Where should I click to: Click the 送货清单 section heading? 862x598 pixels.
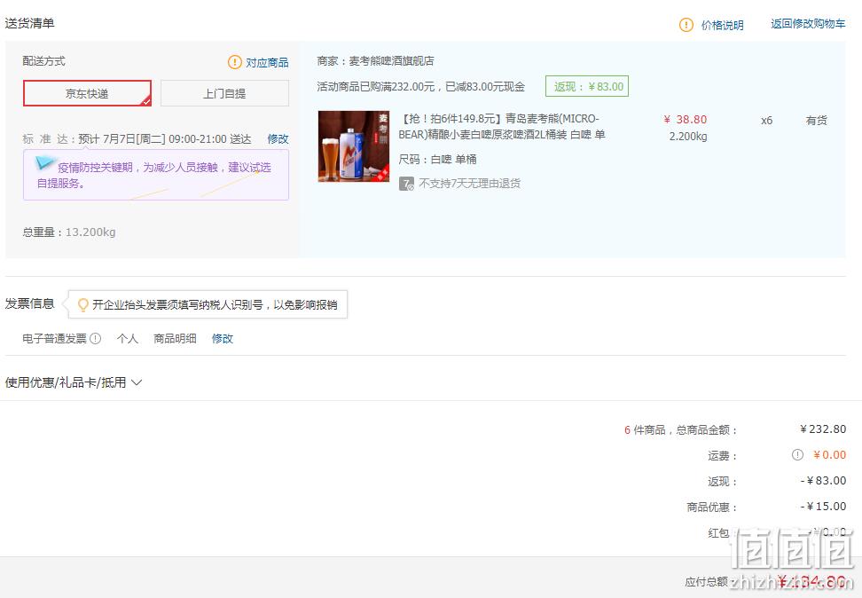tap(29, 23)
